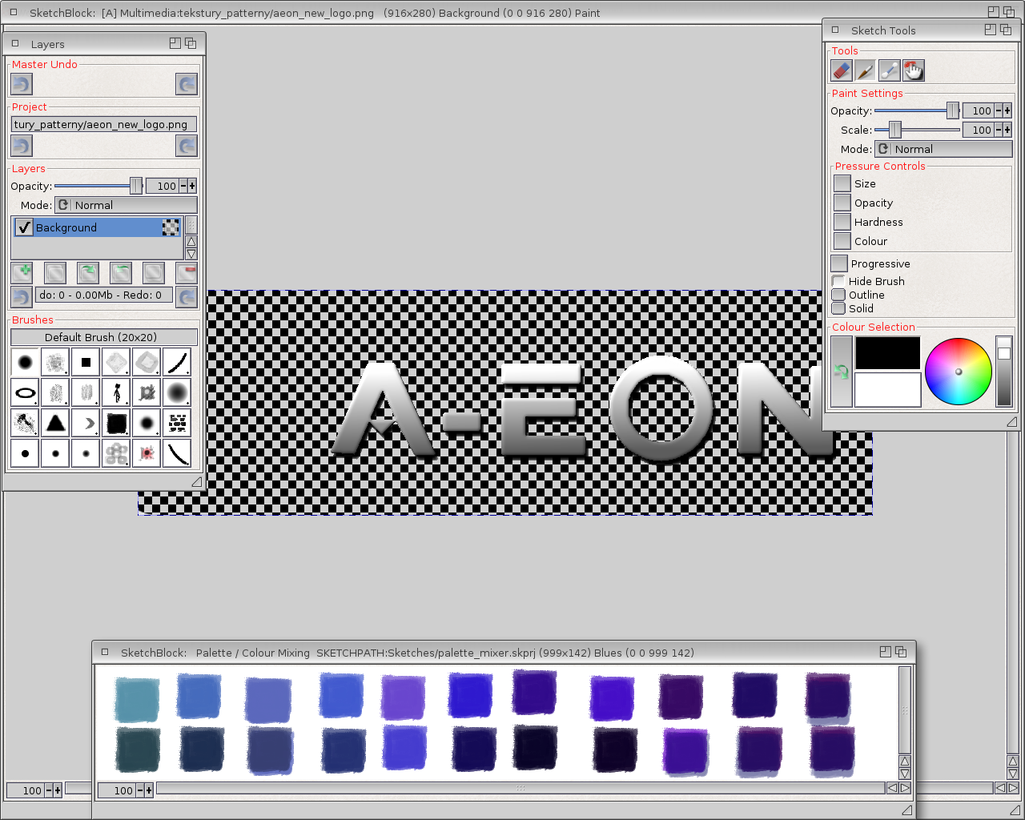Increase paint scale with plus stepper
1025x820 pixels.
1007,130
